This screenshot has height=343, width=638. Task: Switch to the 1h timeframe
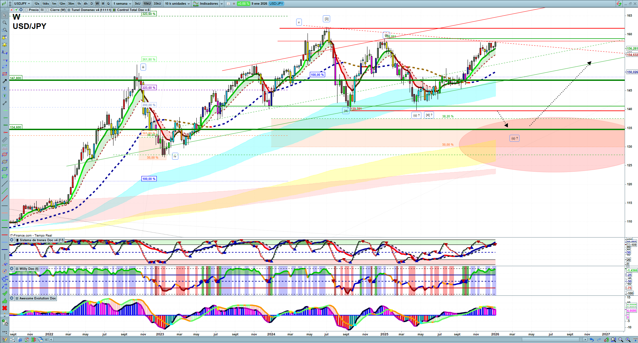[x=79, y=4]
